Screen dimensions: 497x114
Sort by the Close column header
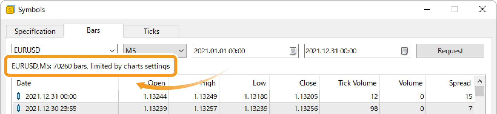coord(295,83)
